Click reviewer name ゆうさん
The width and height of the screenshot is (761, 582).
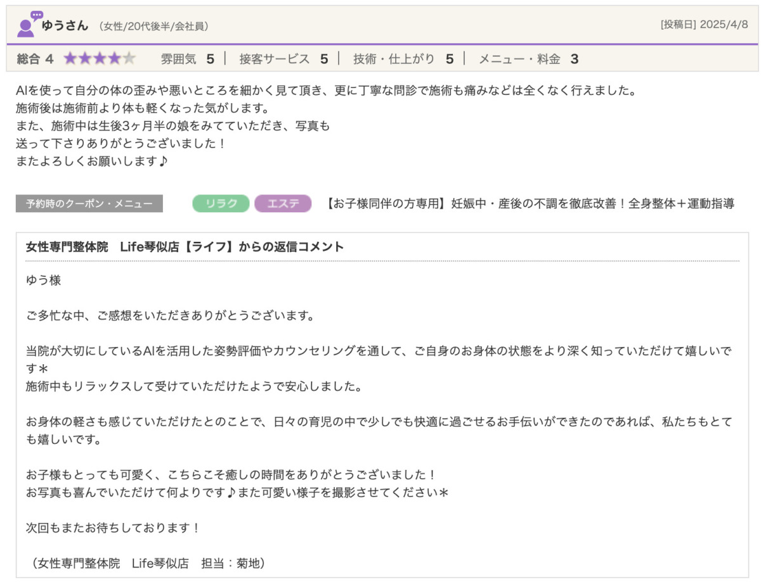[65, 25]
